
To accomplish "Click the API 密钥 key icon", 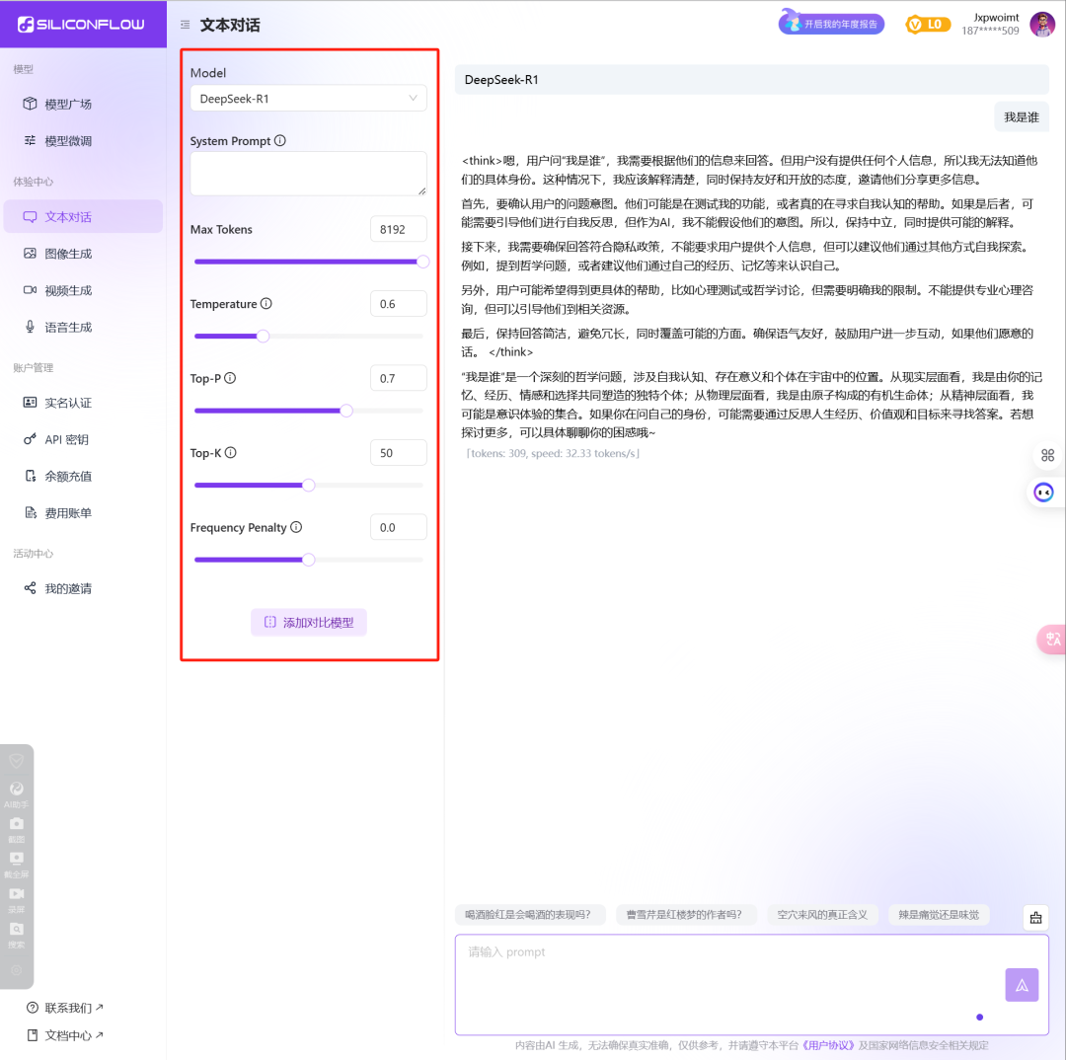I will tap(30, 439).
